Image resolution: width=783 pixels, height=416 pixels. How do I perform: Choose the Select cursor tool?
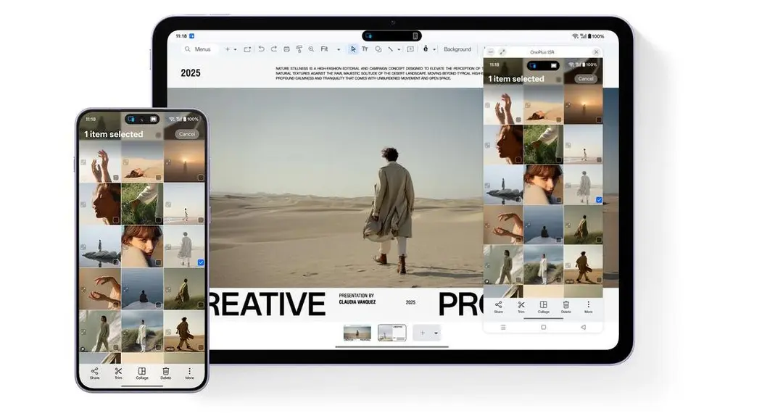coord(353,49)
